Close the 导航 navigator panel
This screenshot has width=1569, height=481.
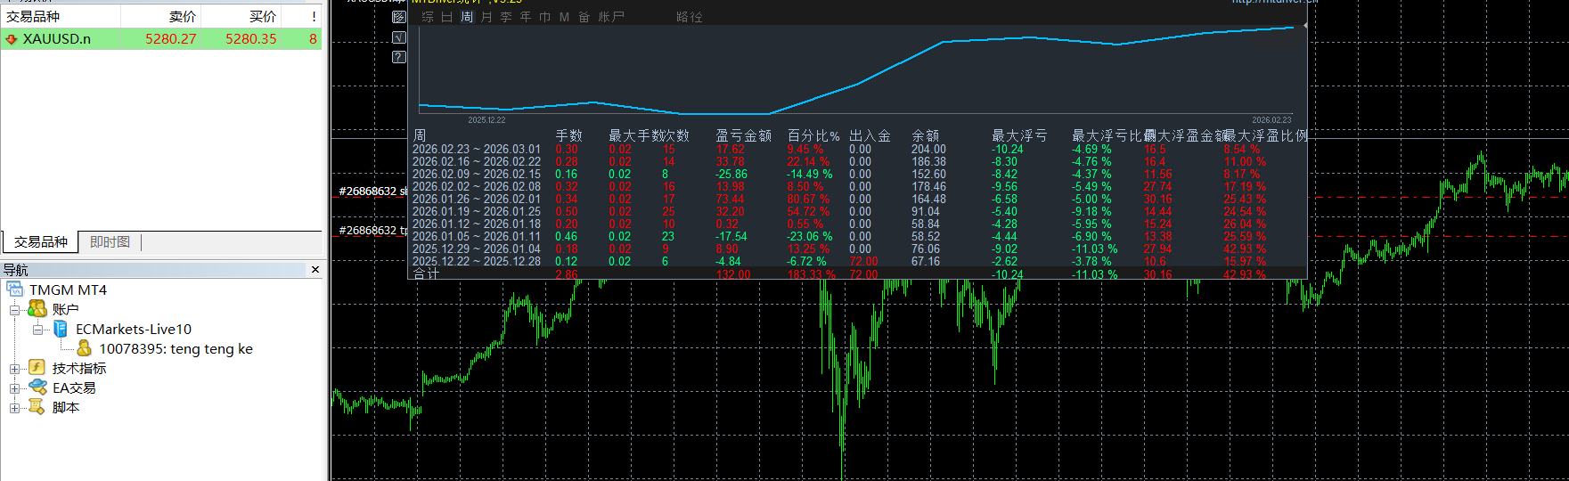pos(315,269)
